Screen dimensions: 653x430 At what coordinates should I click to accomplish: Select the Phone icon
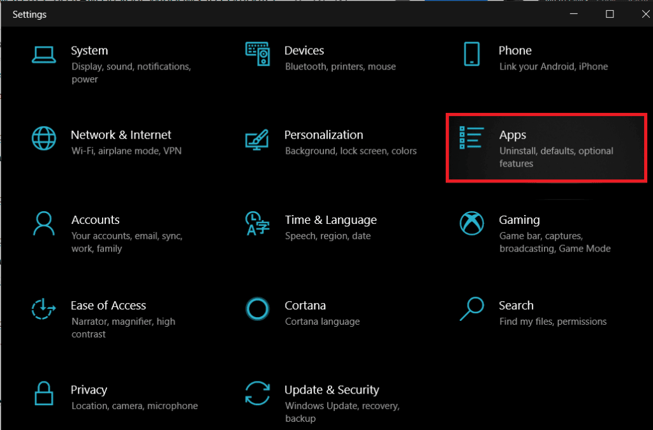pos(471,54)
